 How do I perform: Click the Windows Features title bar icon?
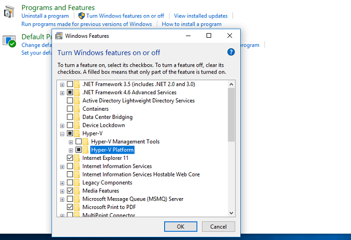coord(59,36)
